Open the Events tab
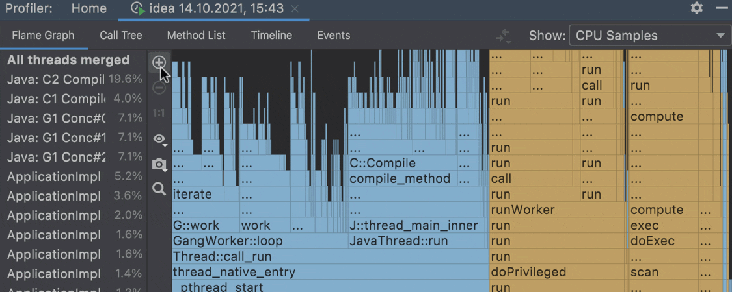This screenshot has height=292, width=732. (334, 36)
